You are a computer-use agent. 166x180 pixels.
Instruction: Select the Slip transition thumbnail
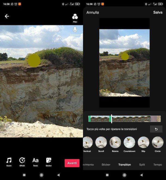pyautogui.click(x=143, y=142)
